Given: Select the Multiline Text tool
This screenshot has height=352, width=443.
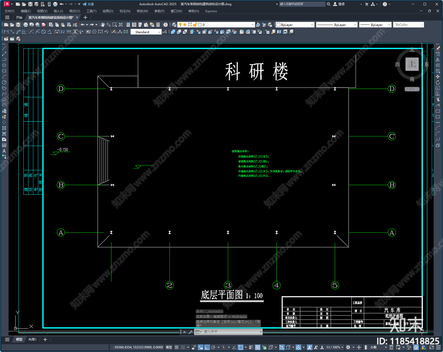Looking at the screenshot, I should pos(4,151).
